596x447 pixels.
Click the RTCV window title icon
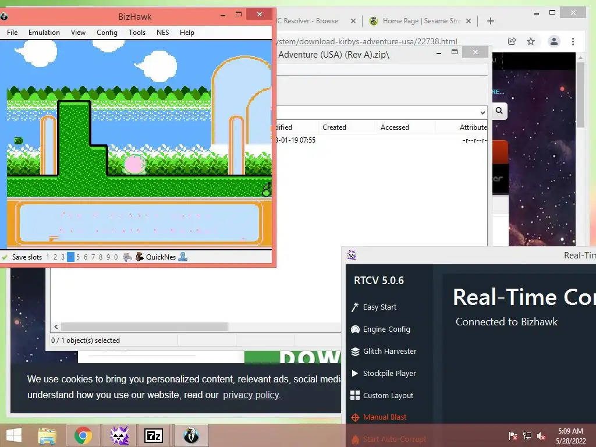pos(352,255)
